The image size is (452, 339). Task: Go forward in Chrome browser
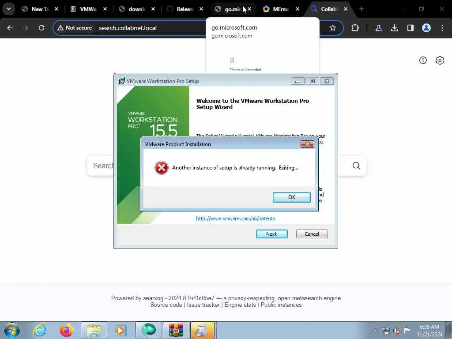pyautogui.click(x=25, y=28)
